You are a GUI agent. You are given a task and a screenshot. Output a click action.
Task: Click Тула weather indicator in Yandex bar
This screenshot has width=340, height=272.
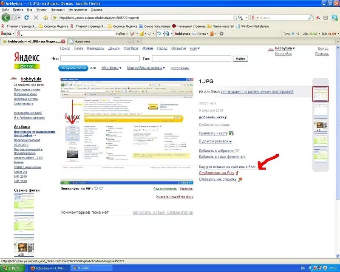click(291, 34)
